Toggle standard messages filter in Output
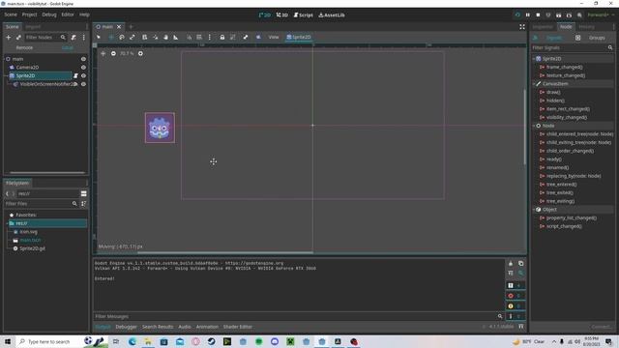Screen dimensions: 619x348 pyautogui.click(x=516, y=285)
